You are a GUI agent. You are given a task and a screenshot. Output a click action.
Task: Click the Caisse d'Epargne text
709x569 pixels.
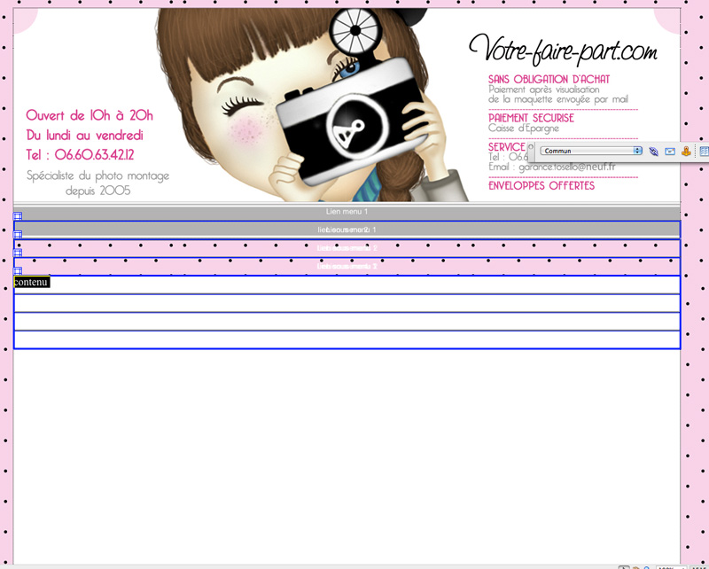[524, 129]
